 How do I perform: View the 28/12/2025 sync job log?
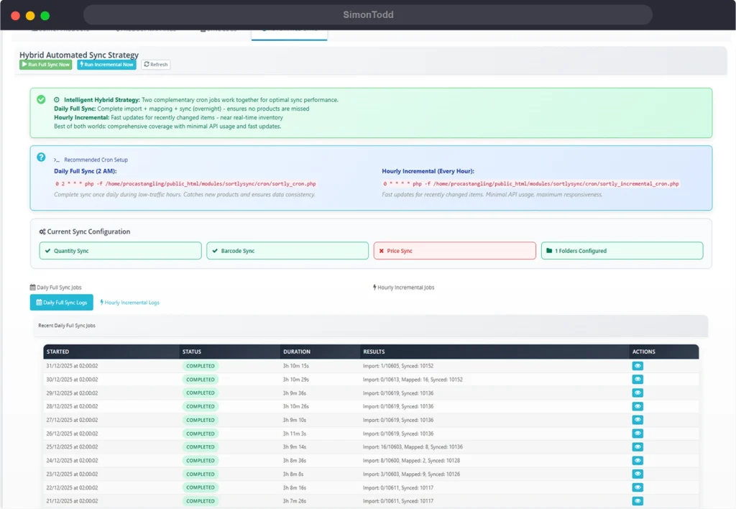(x=638, y=406)
